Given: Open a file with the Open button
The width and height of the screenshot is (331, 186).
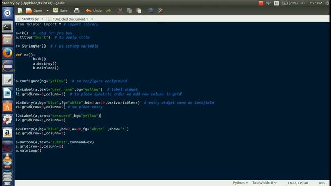Looking at the screenshot, I should click(34, 10).
